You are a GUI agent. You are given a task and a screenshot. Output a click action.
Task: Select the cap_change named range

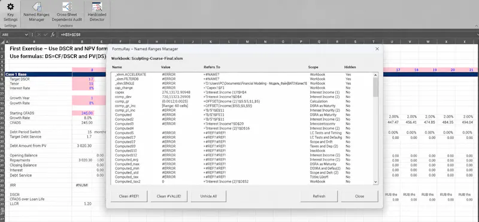[x=242, y=88]
